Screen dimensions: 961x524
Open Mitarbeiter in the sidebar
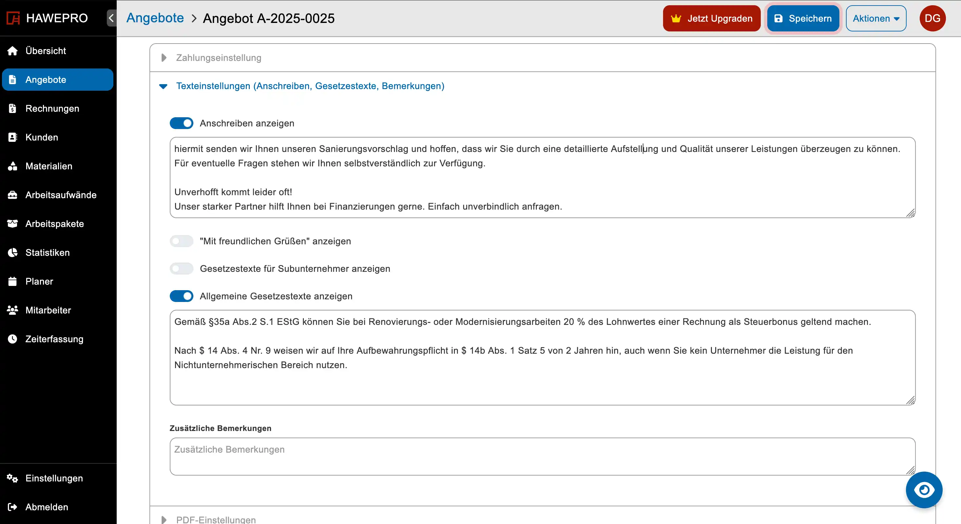57,310
